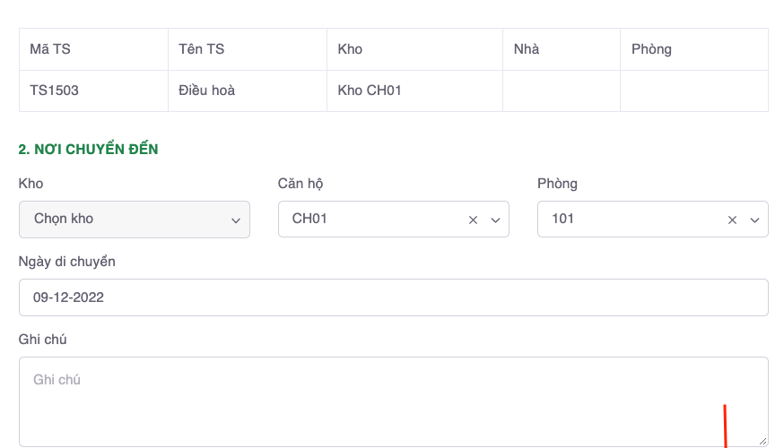The height and width of the screenshot is (448, 784).
Task: Click the Ngày di chuyển date field
Action: 393,297
